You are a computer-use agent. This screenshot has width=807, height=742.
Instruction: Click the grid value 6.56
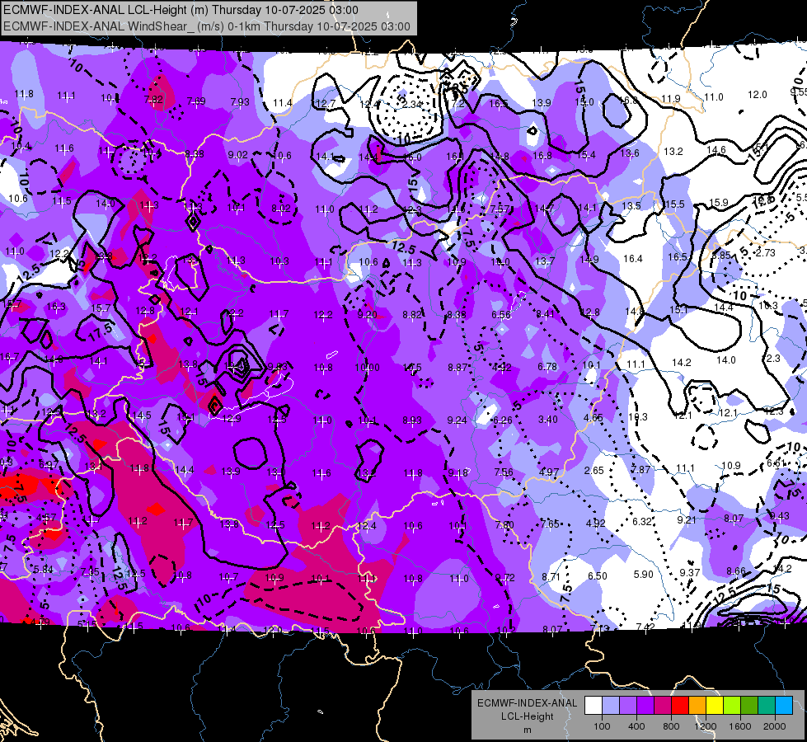[501, 315]
